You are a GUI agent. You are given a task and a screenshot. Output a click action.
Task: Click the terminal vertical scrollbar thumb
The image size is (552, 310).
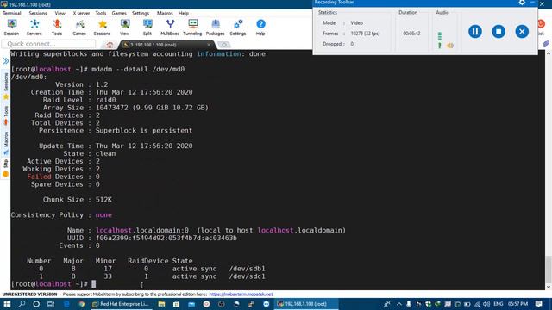point(549,269)
